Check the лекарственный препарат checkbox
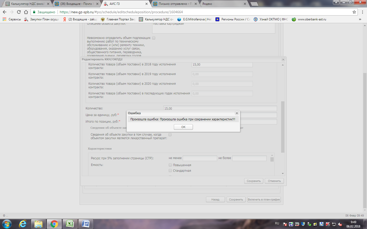Viewport: 367px width, 229px height. click(x=170, y=135)
